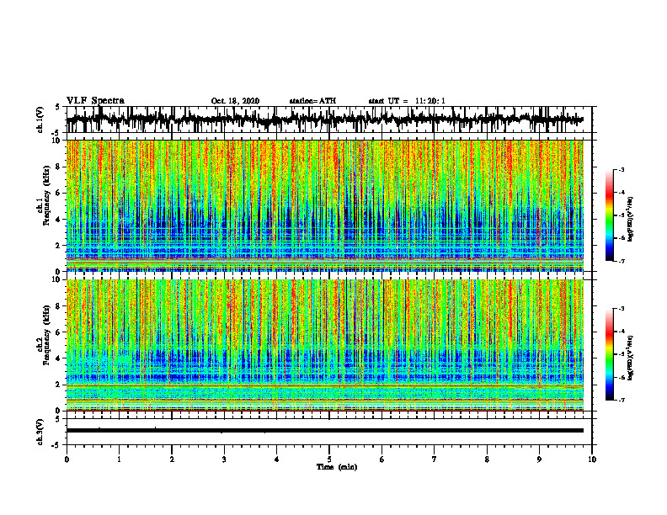Viewport: 667px width, 515px height.
Task: Click the "ch.3(V)" waveform axis label
Action: pyautogui.click(x=40, y=432)
